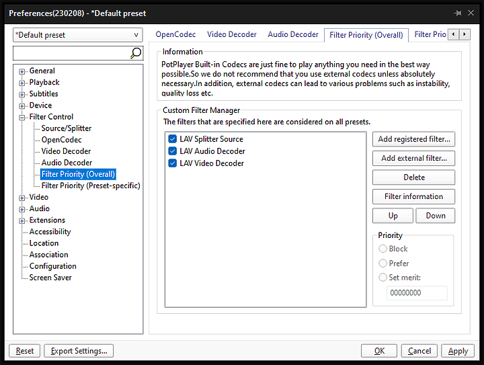Click the merit value 00000000 field

click(417, 293)
